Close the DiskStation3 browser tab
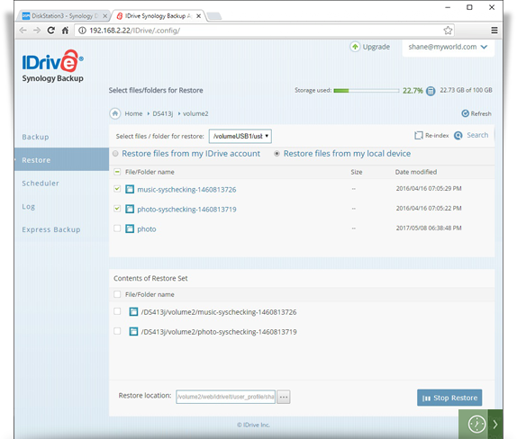The height and width of the screenshot is (439, 517). [104, 16]
